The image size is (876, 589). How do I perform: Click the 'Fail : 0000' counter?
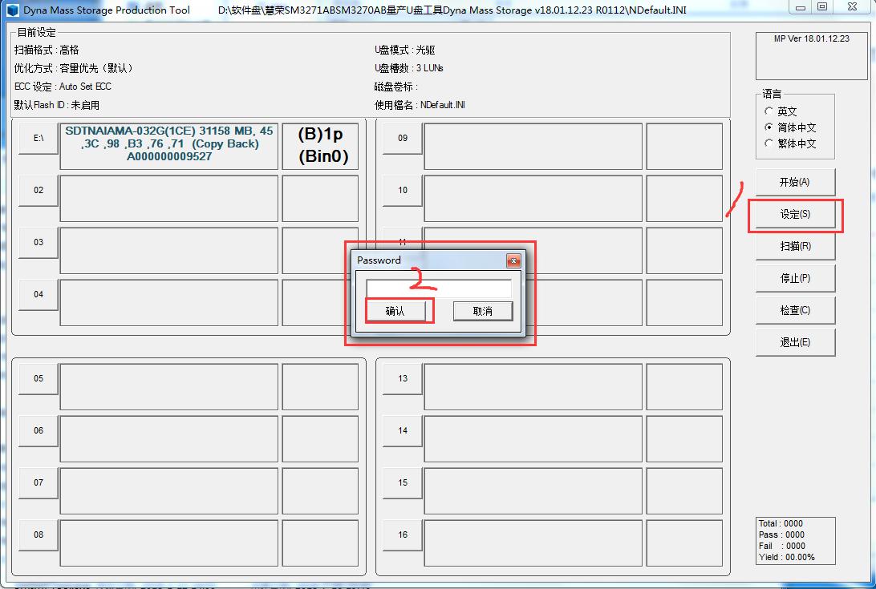click(x=781, y=546)
